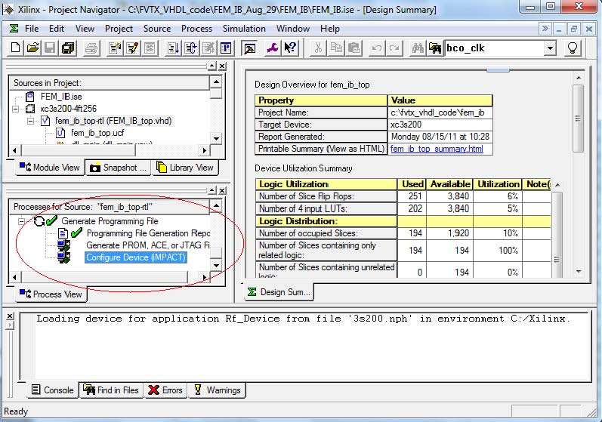Click the New file toolbar icon
602x422 pixels.
[16, 48]
